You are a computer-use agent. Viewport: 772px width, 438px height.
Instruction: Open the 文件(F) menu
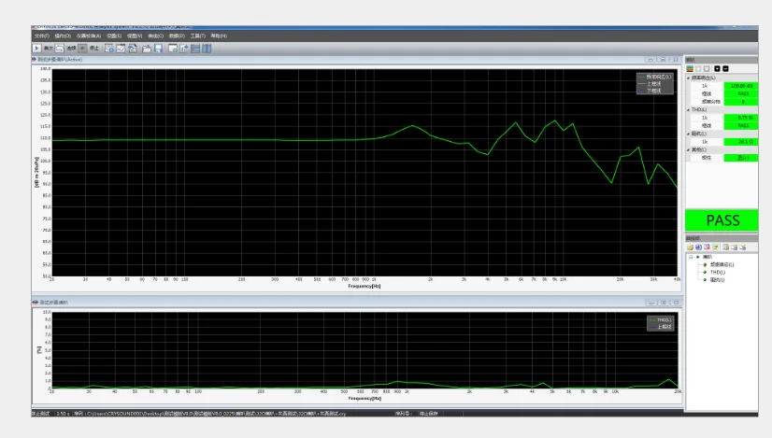click(x=41, y=35)
